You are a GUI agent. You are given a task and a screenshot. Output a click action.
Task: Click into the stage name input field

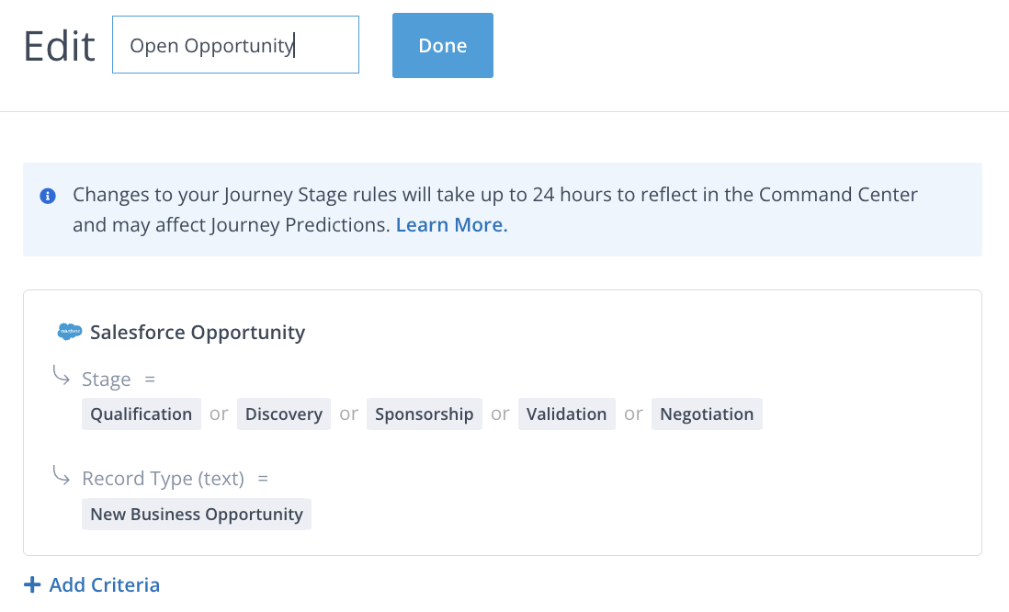pos(235,45)
